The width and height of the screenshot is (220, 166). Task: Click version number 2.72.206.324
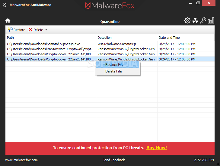[x=204, y=160]
